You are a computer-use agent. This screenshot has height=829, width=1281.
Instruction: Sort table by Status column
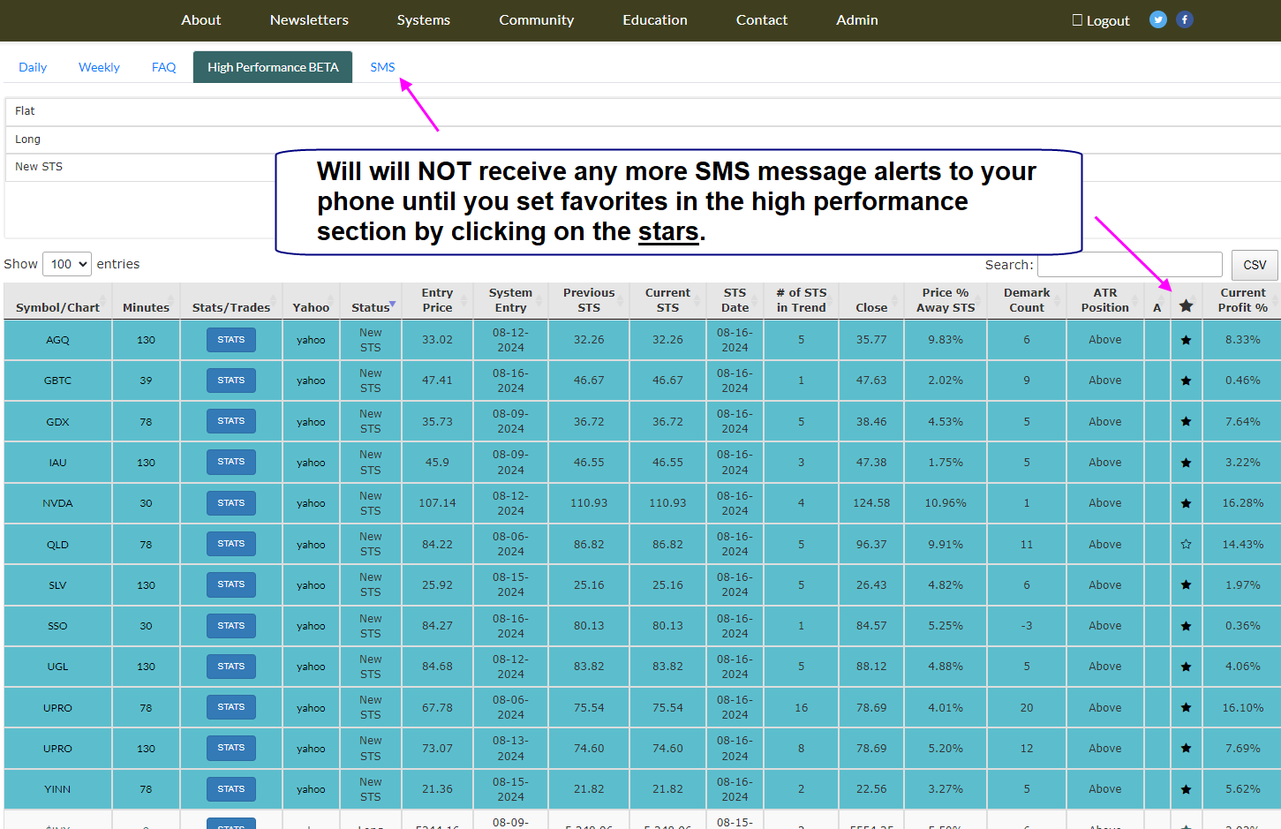pyautogui.click(x=371, y=307)
